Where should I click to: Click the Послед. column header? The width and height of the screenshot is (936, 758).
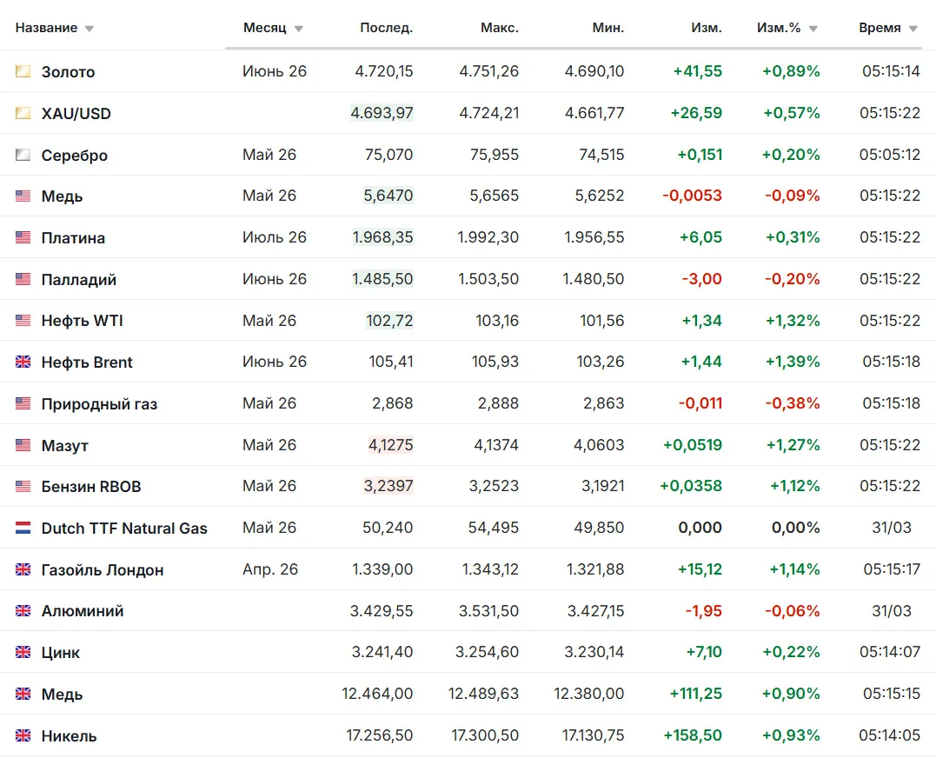(386, 28)
